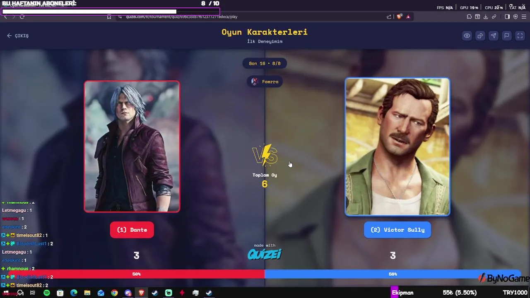Open taskbar search magnifier icon

click(19, 293)
